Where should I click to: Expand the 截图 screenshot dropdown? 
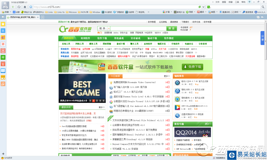point(217,12)
